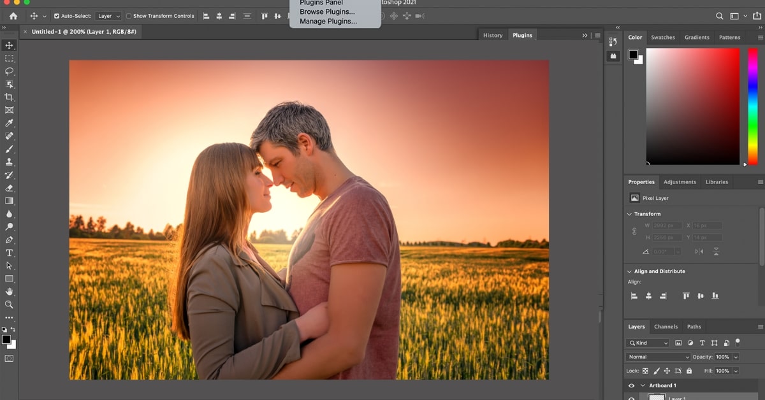
Task: Toggle lock position in Layers panel
Action: pyautogui.click(x=667, y=371)
